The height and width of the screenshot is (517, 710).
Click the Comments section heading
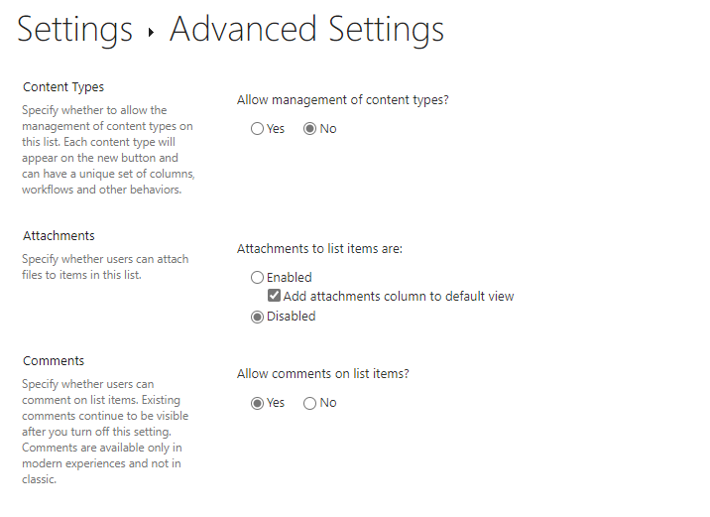(54, 360)
